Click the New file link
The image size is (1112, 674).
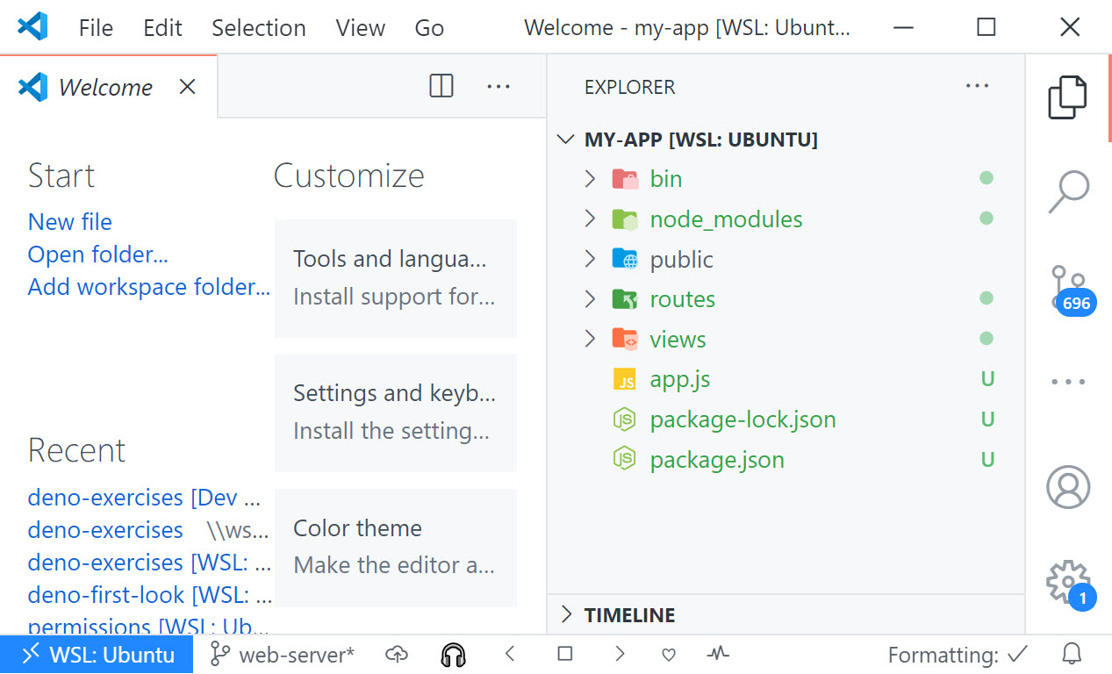(70, 222)
